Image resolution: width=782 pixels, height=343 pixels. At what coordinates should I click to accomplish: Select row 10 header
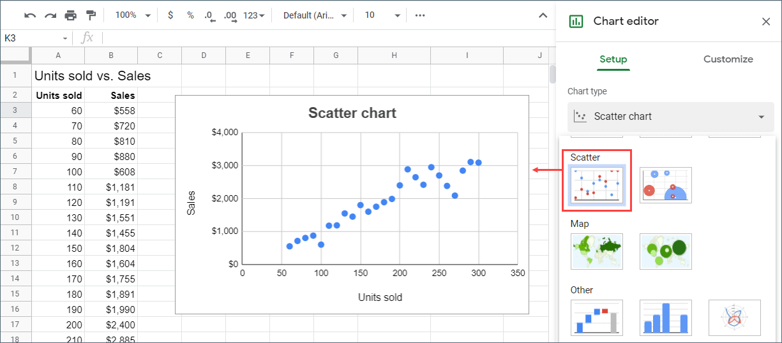point(15,217)
